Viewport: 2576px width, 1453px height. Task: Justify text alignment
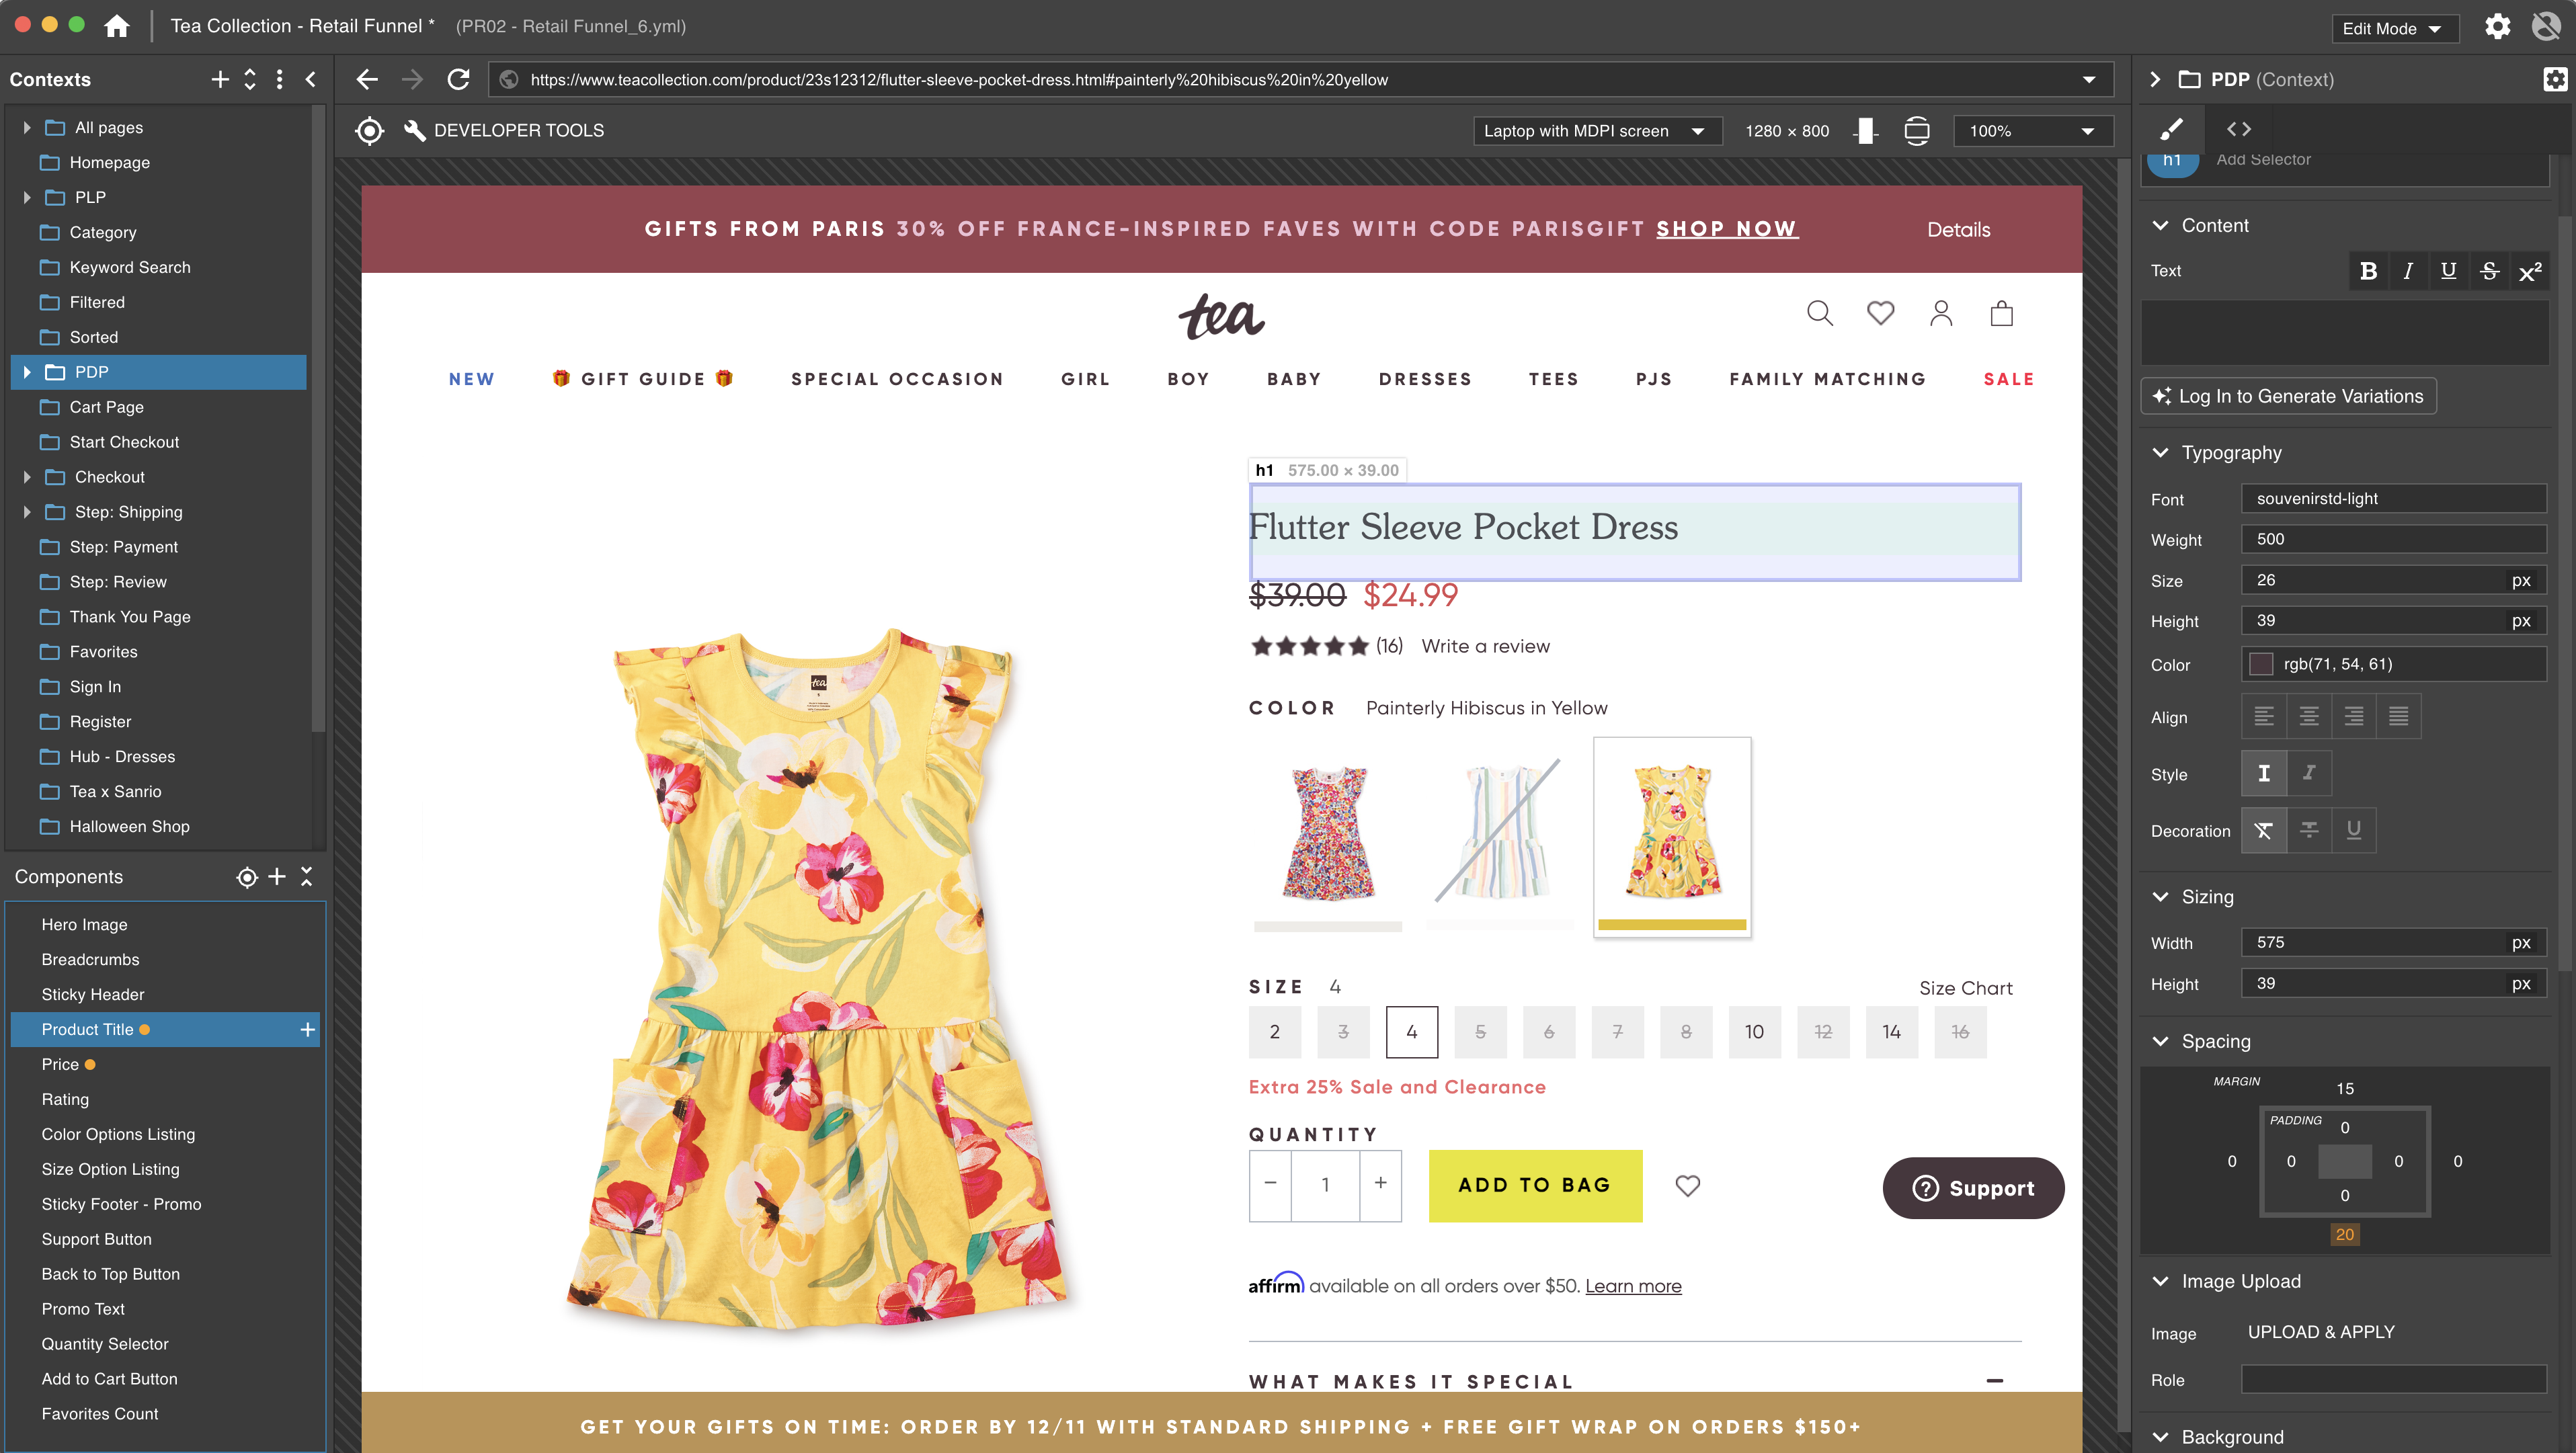(2398, 716)
